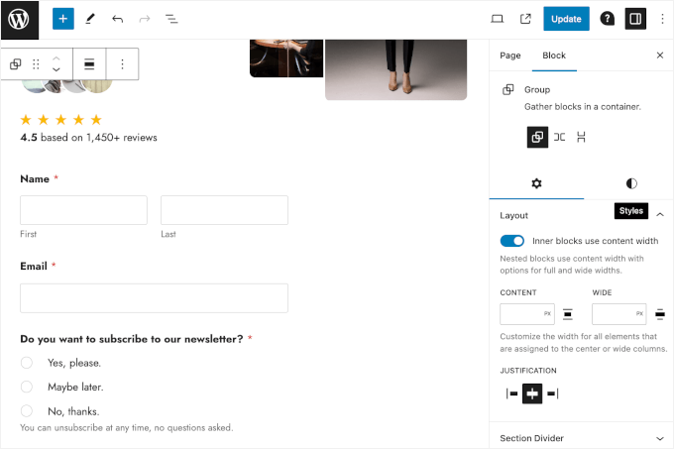View the page in a new tab

525,19
